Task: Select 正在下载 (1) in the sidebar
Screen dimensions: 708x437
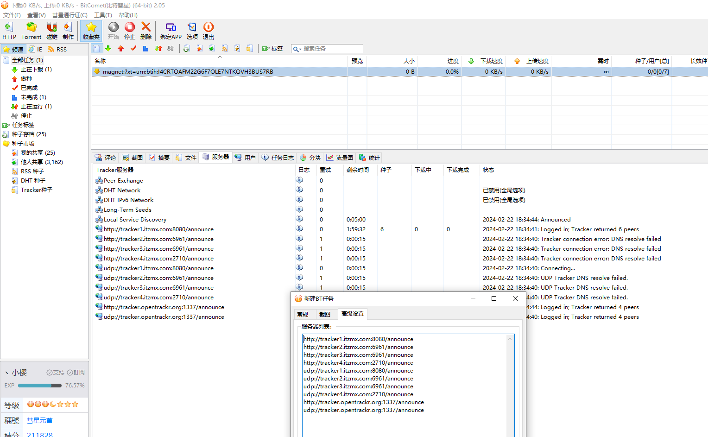Action: (36, 69)
